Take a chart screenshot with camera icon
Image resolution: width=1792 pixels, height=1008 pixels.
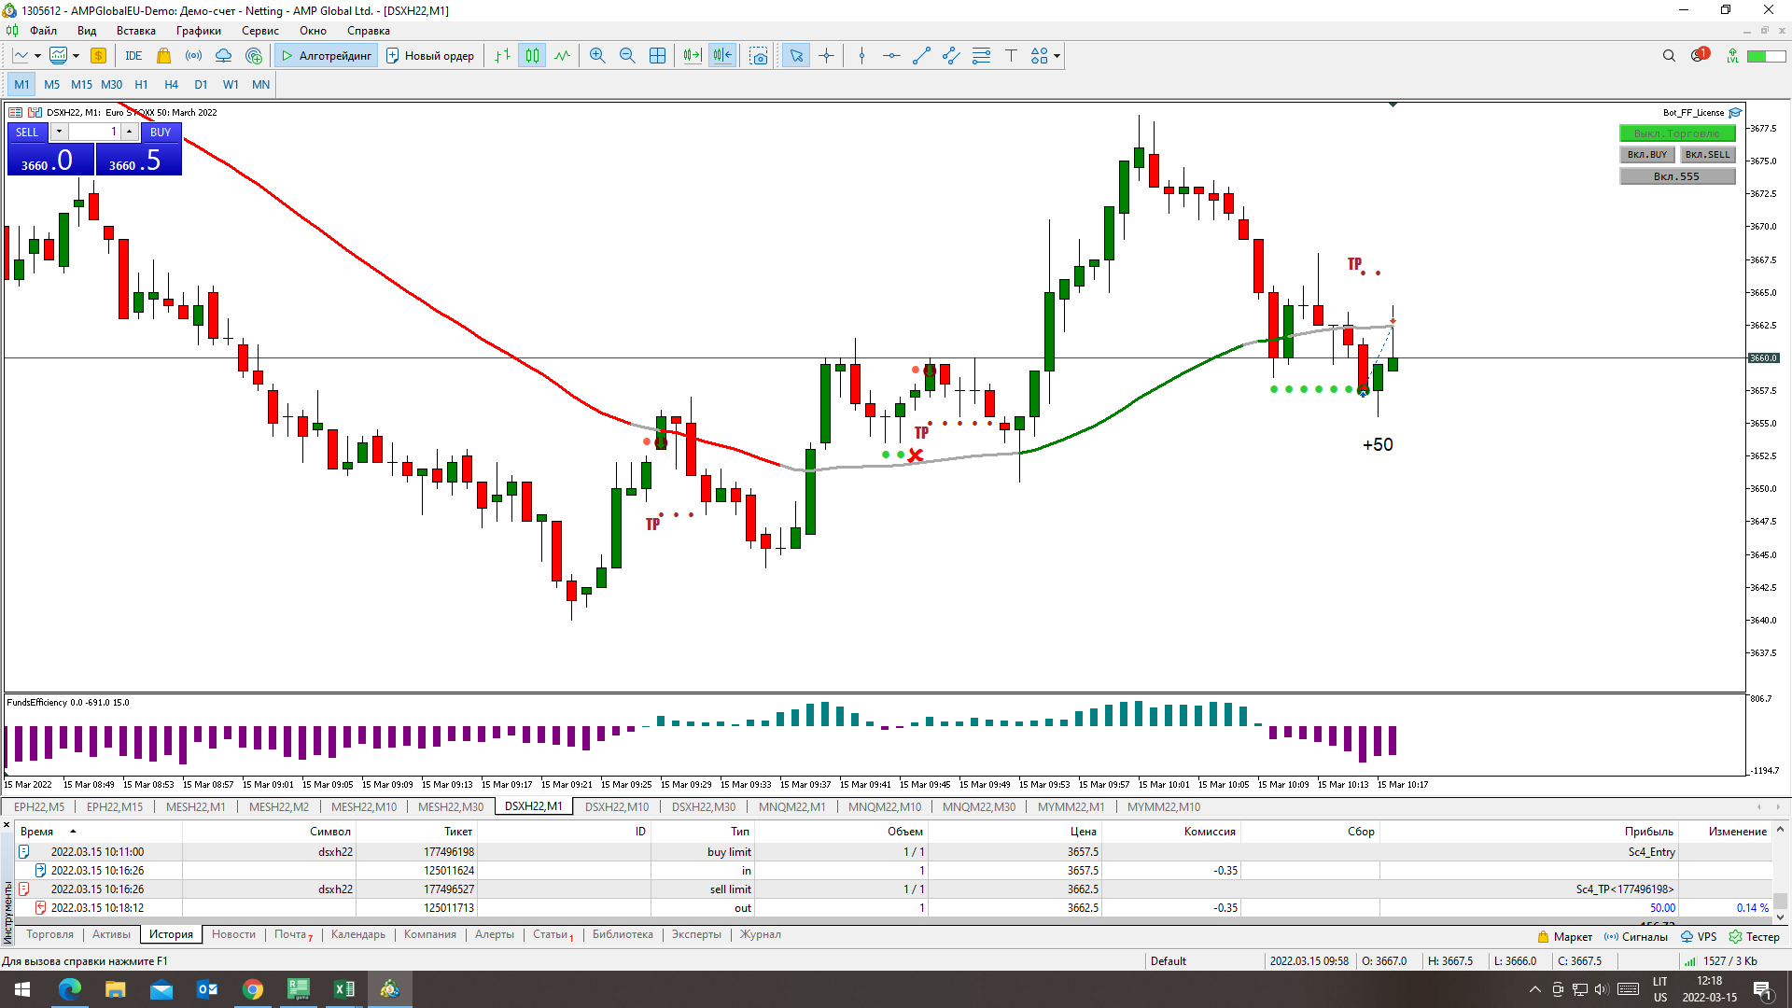(x=759, y=56)
